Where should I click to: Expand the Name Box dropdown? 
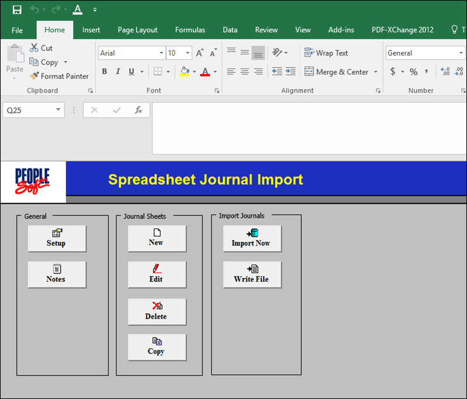coord(58,110)
